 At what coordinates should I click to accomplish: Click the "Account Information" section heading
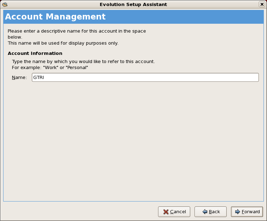(x=35, y=53)
